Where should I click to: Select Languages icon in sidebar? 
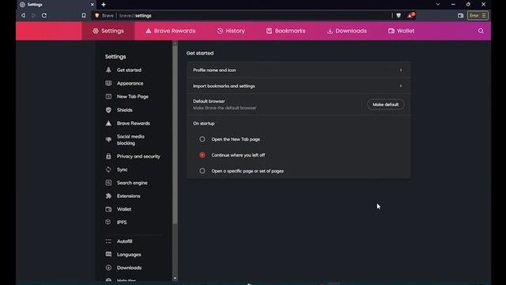tap(108, 254)
